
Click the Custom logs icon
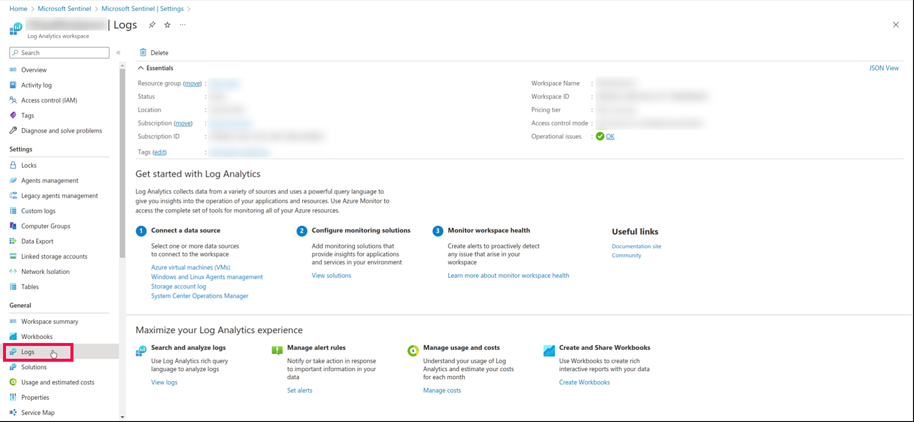pos(13,211)
